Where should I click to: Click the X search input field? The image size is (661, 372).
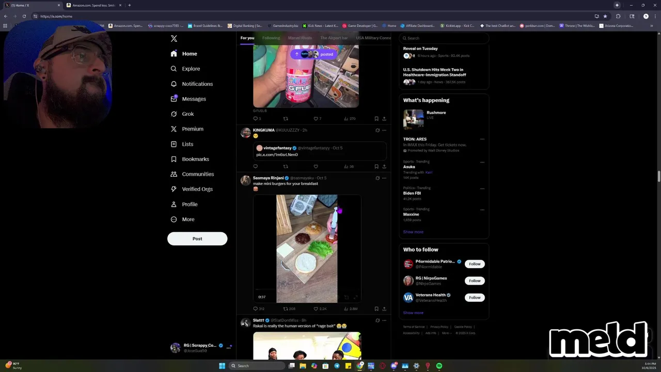click(444, 38)
